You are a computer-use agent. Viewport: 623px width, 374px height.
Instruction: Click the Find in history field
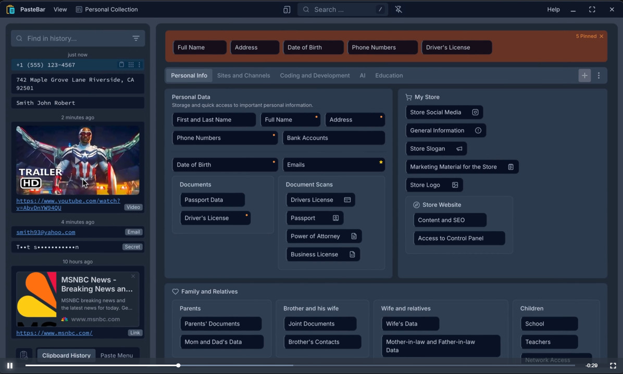click(78, 39)
